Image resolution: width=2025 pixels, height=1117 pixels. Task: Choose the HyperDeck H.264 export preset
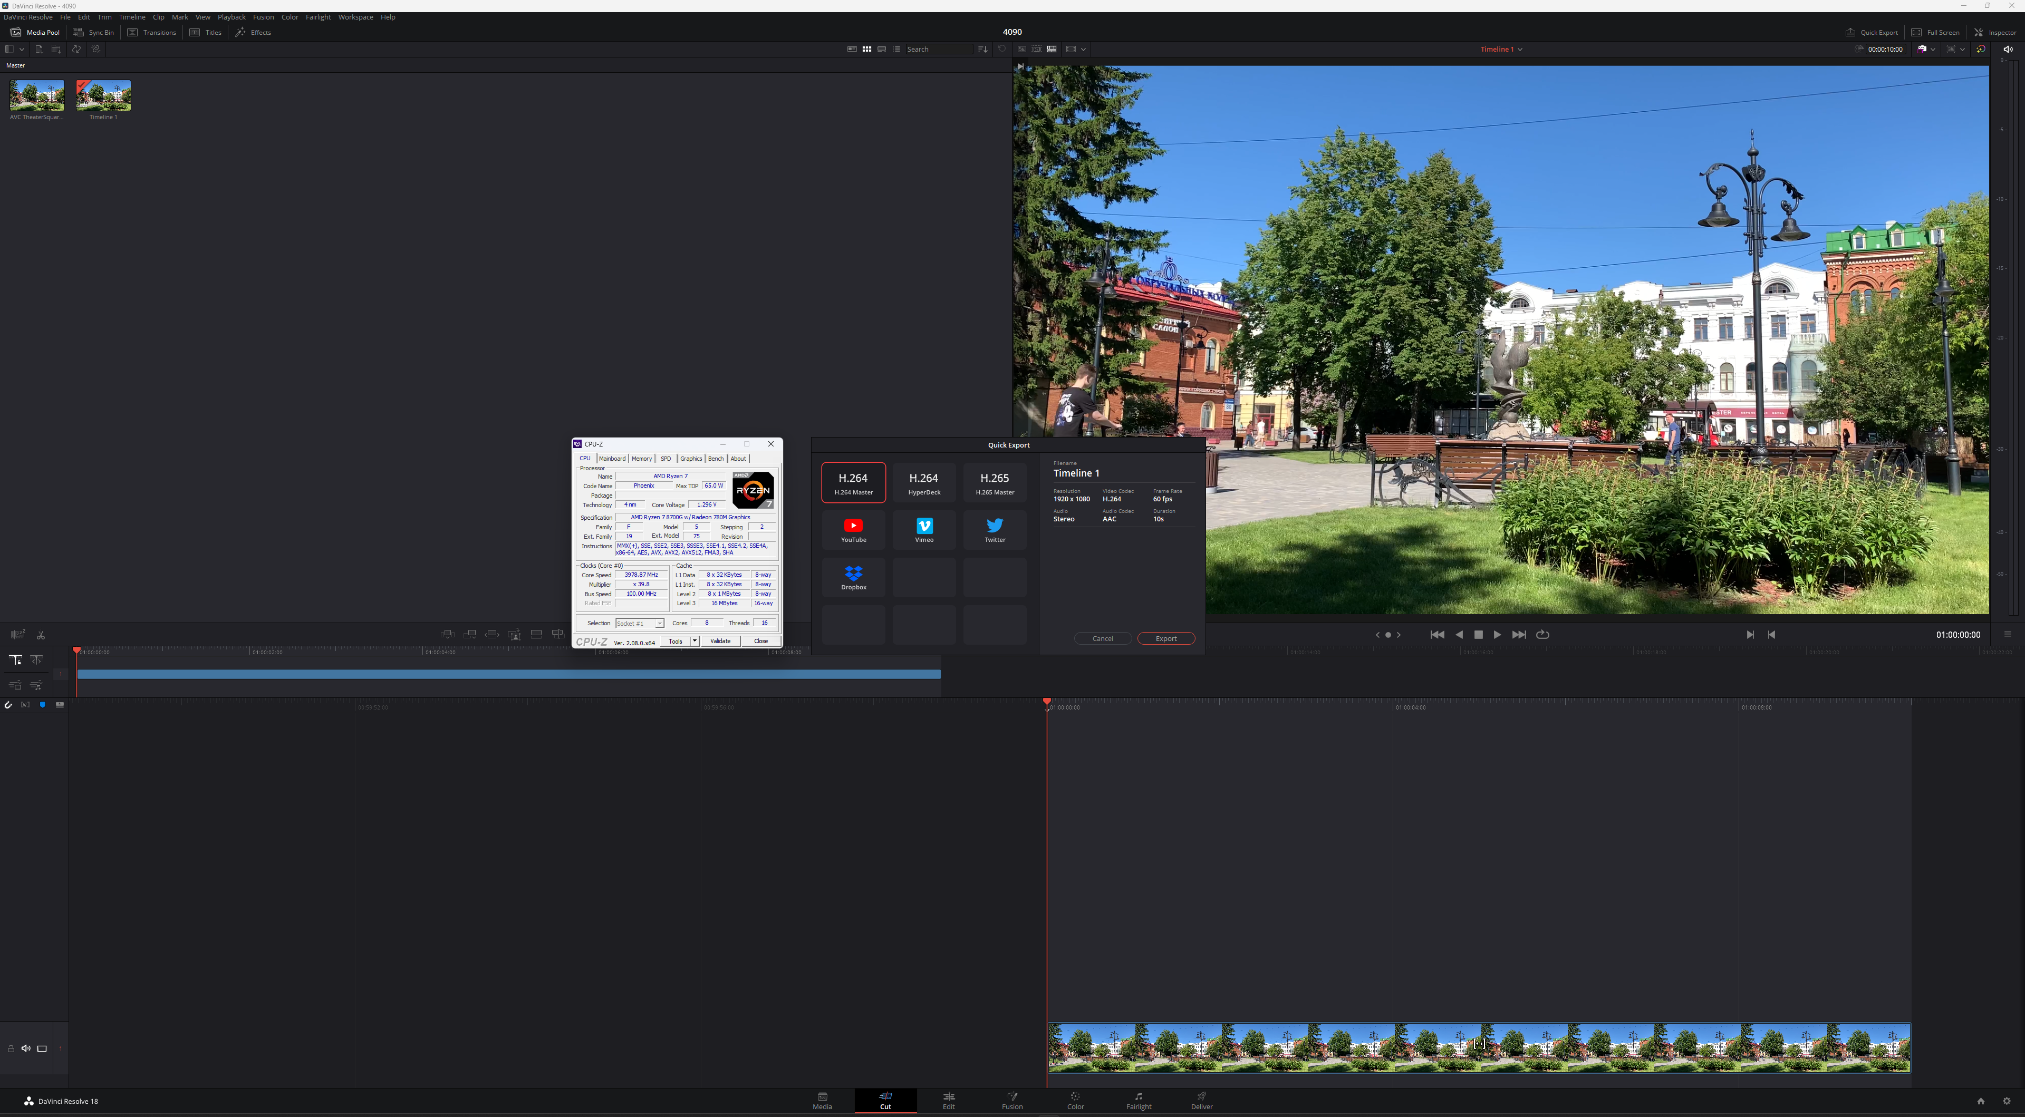924,483
